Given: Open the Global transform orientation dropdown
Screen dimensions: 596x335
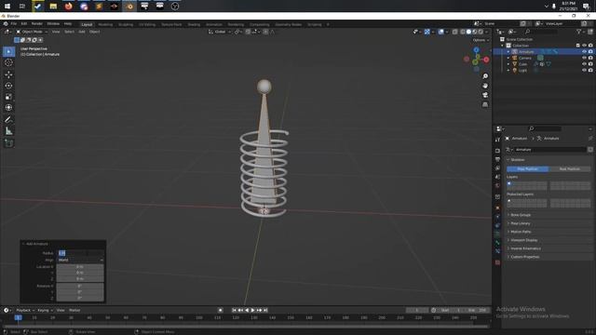Looking at the screenshot, I should (x=220, y=32).
